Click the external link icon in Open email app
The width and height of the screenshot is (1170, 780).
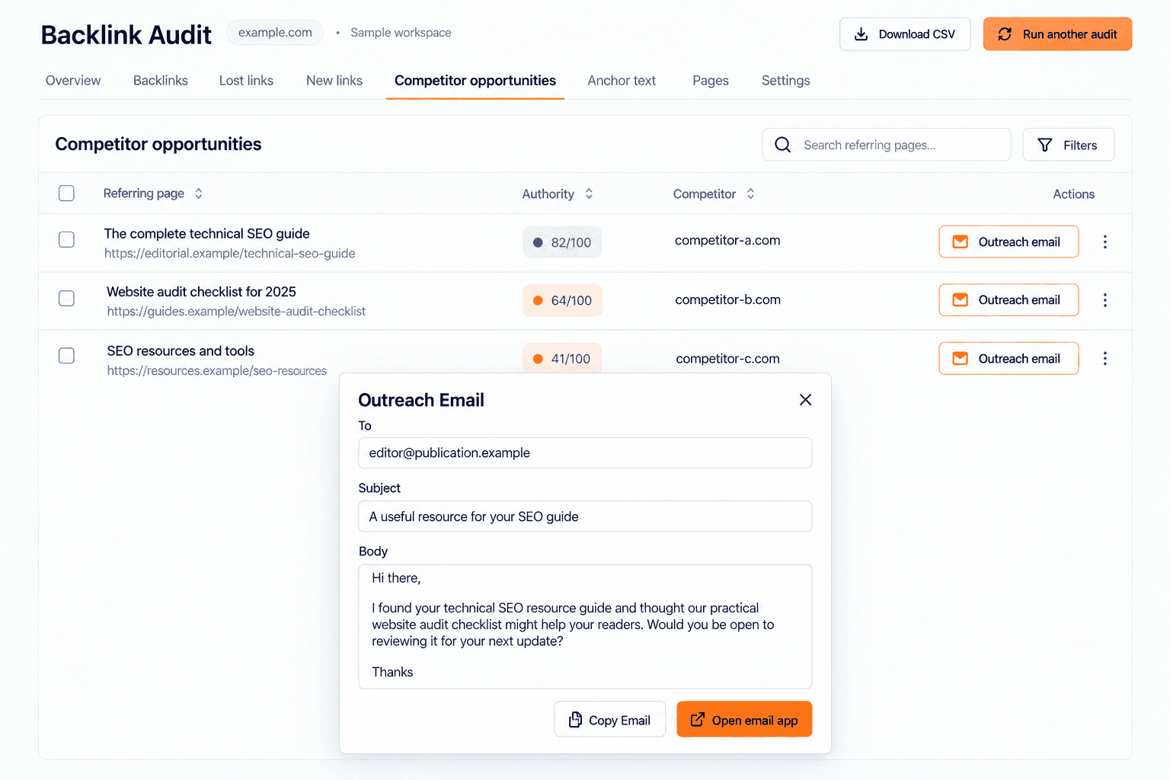pos(697,720)
